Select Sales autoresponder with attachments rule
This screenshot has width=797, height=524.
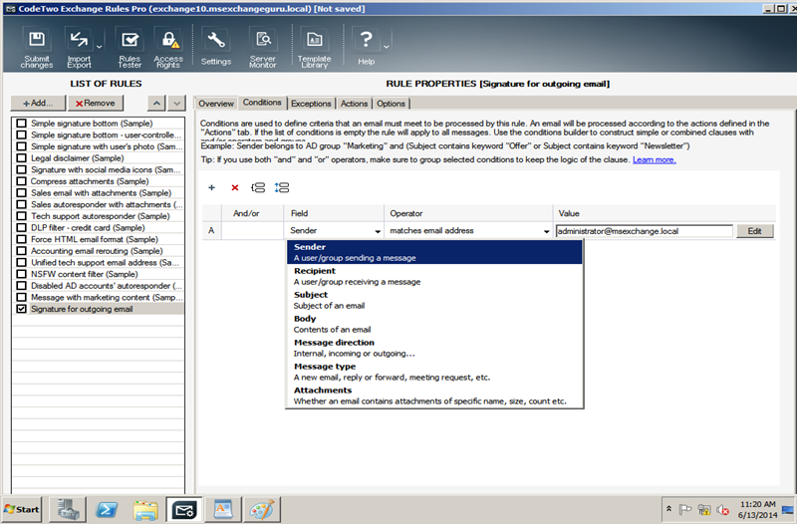(x=107, y=204)
